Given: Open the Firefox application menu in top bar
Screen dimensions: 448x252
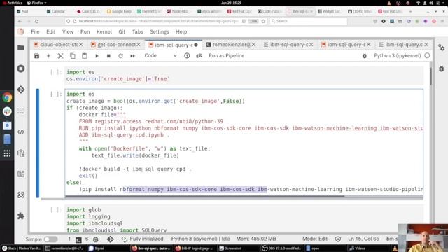Looking at the screenshot, I should click(36, 3).
